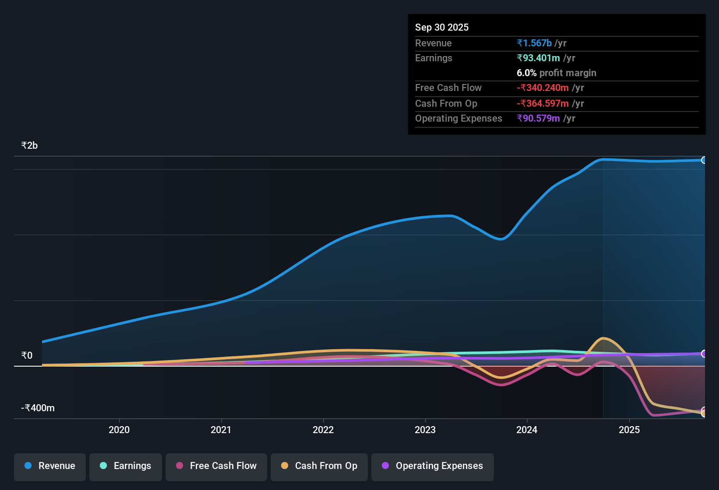This screenshot has width=719, height=490.
Task: Select the Sep 30 2025 tooltip header
Action: [x=442, y=27]
